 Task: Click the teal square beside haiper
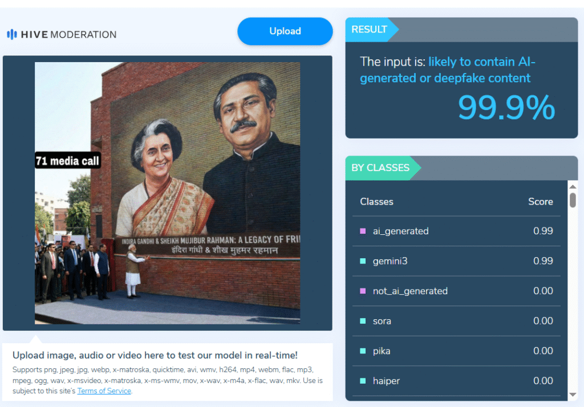363,381
